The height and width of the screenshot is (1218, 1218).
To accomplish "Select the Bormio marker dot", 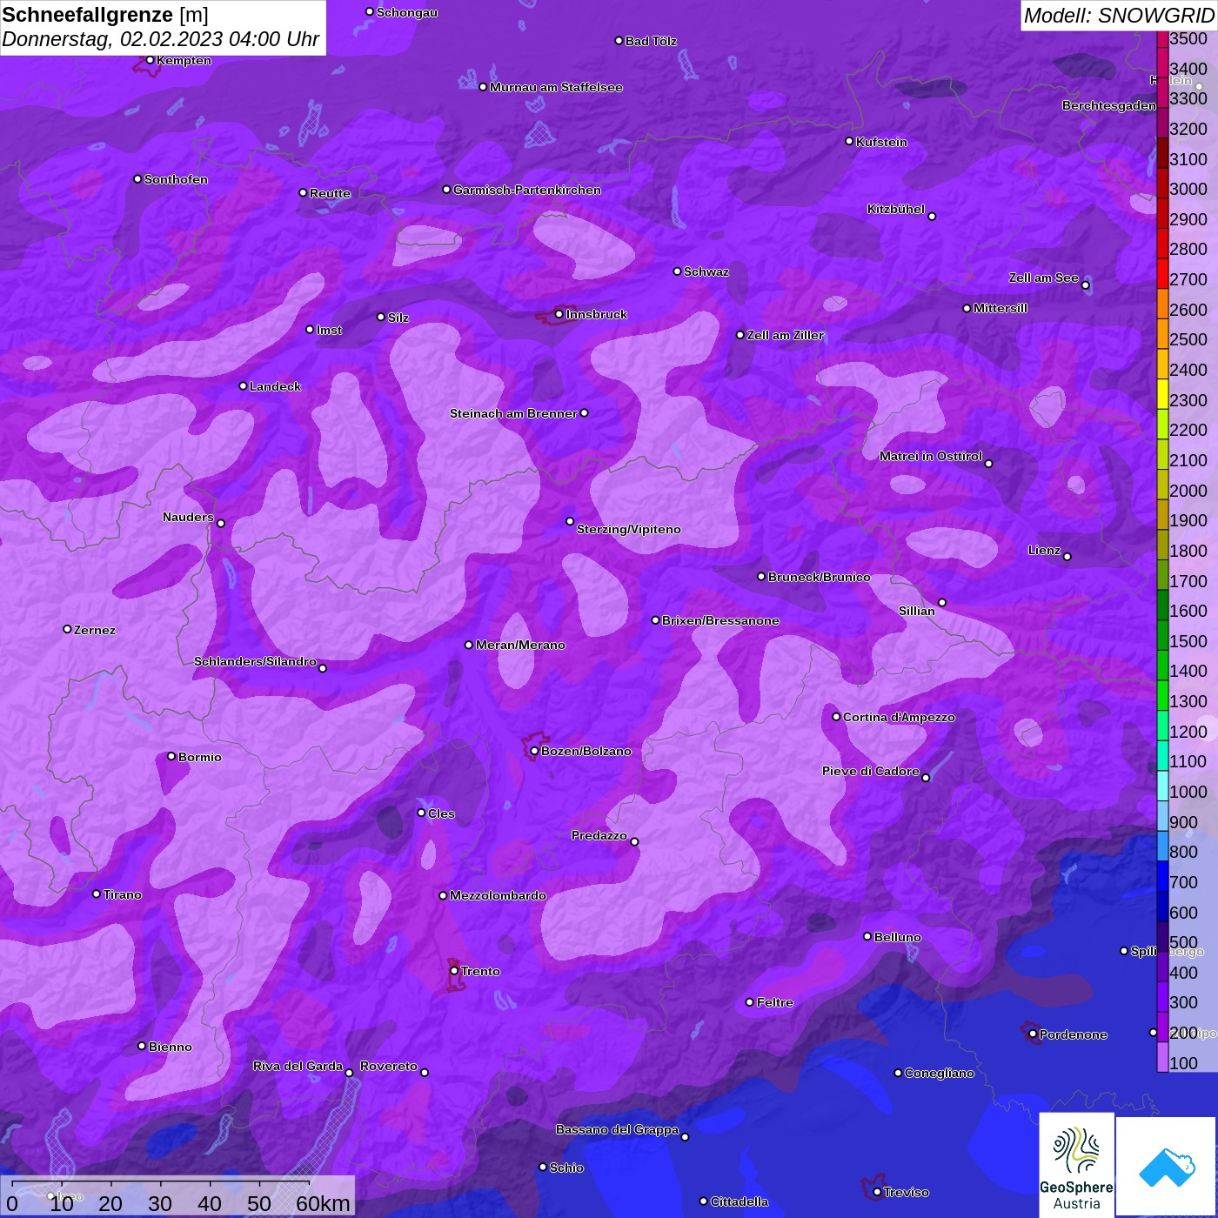I will 171,756.
